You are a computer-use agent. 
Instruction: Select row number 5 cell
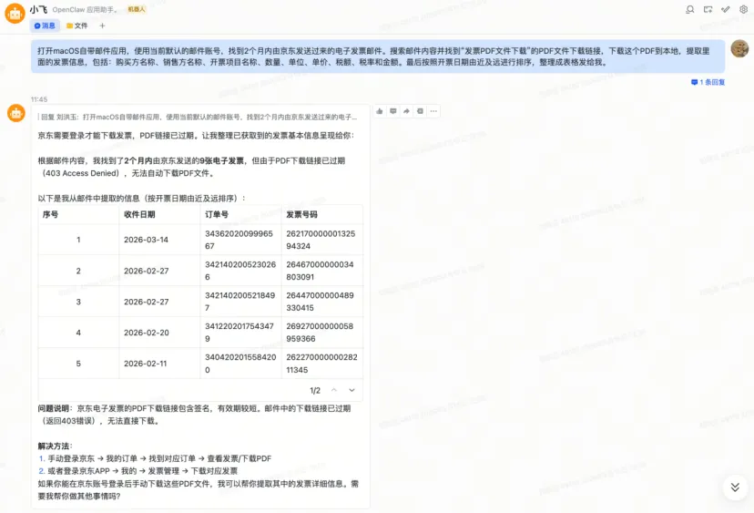coord(78,364)
